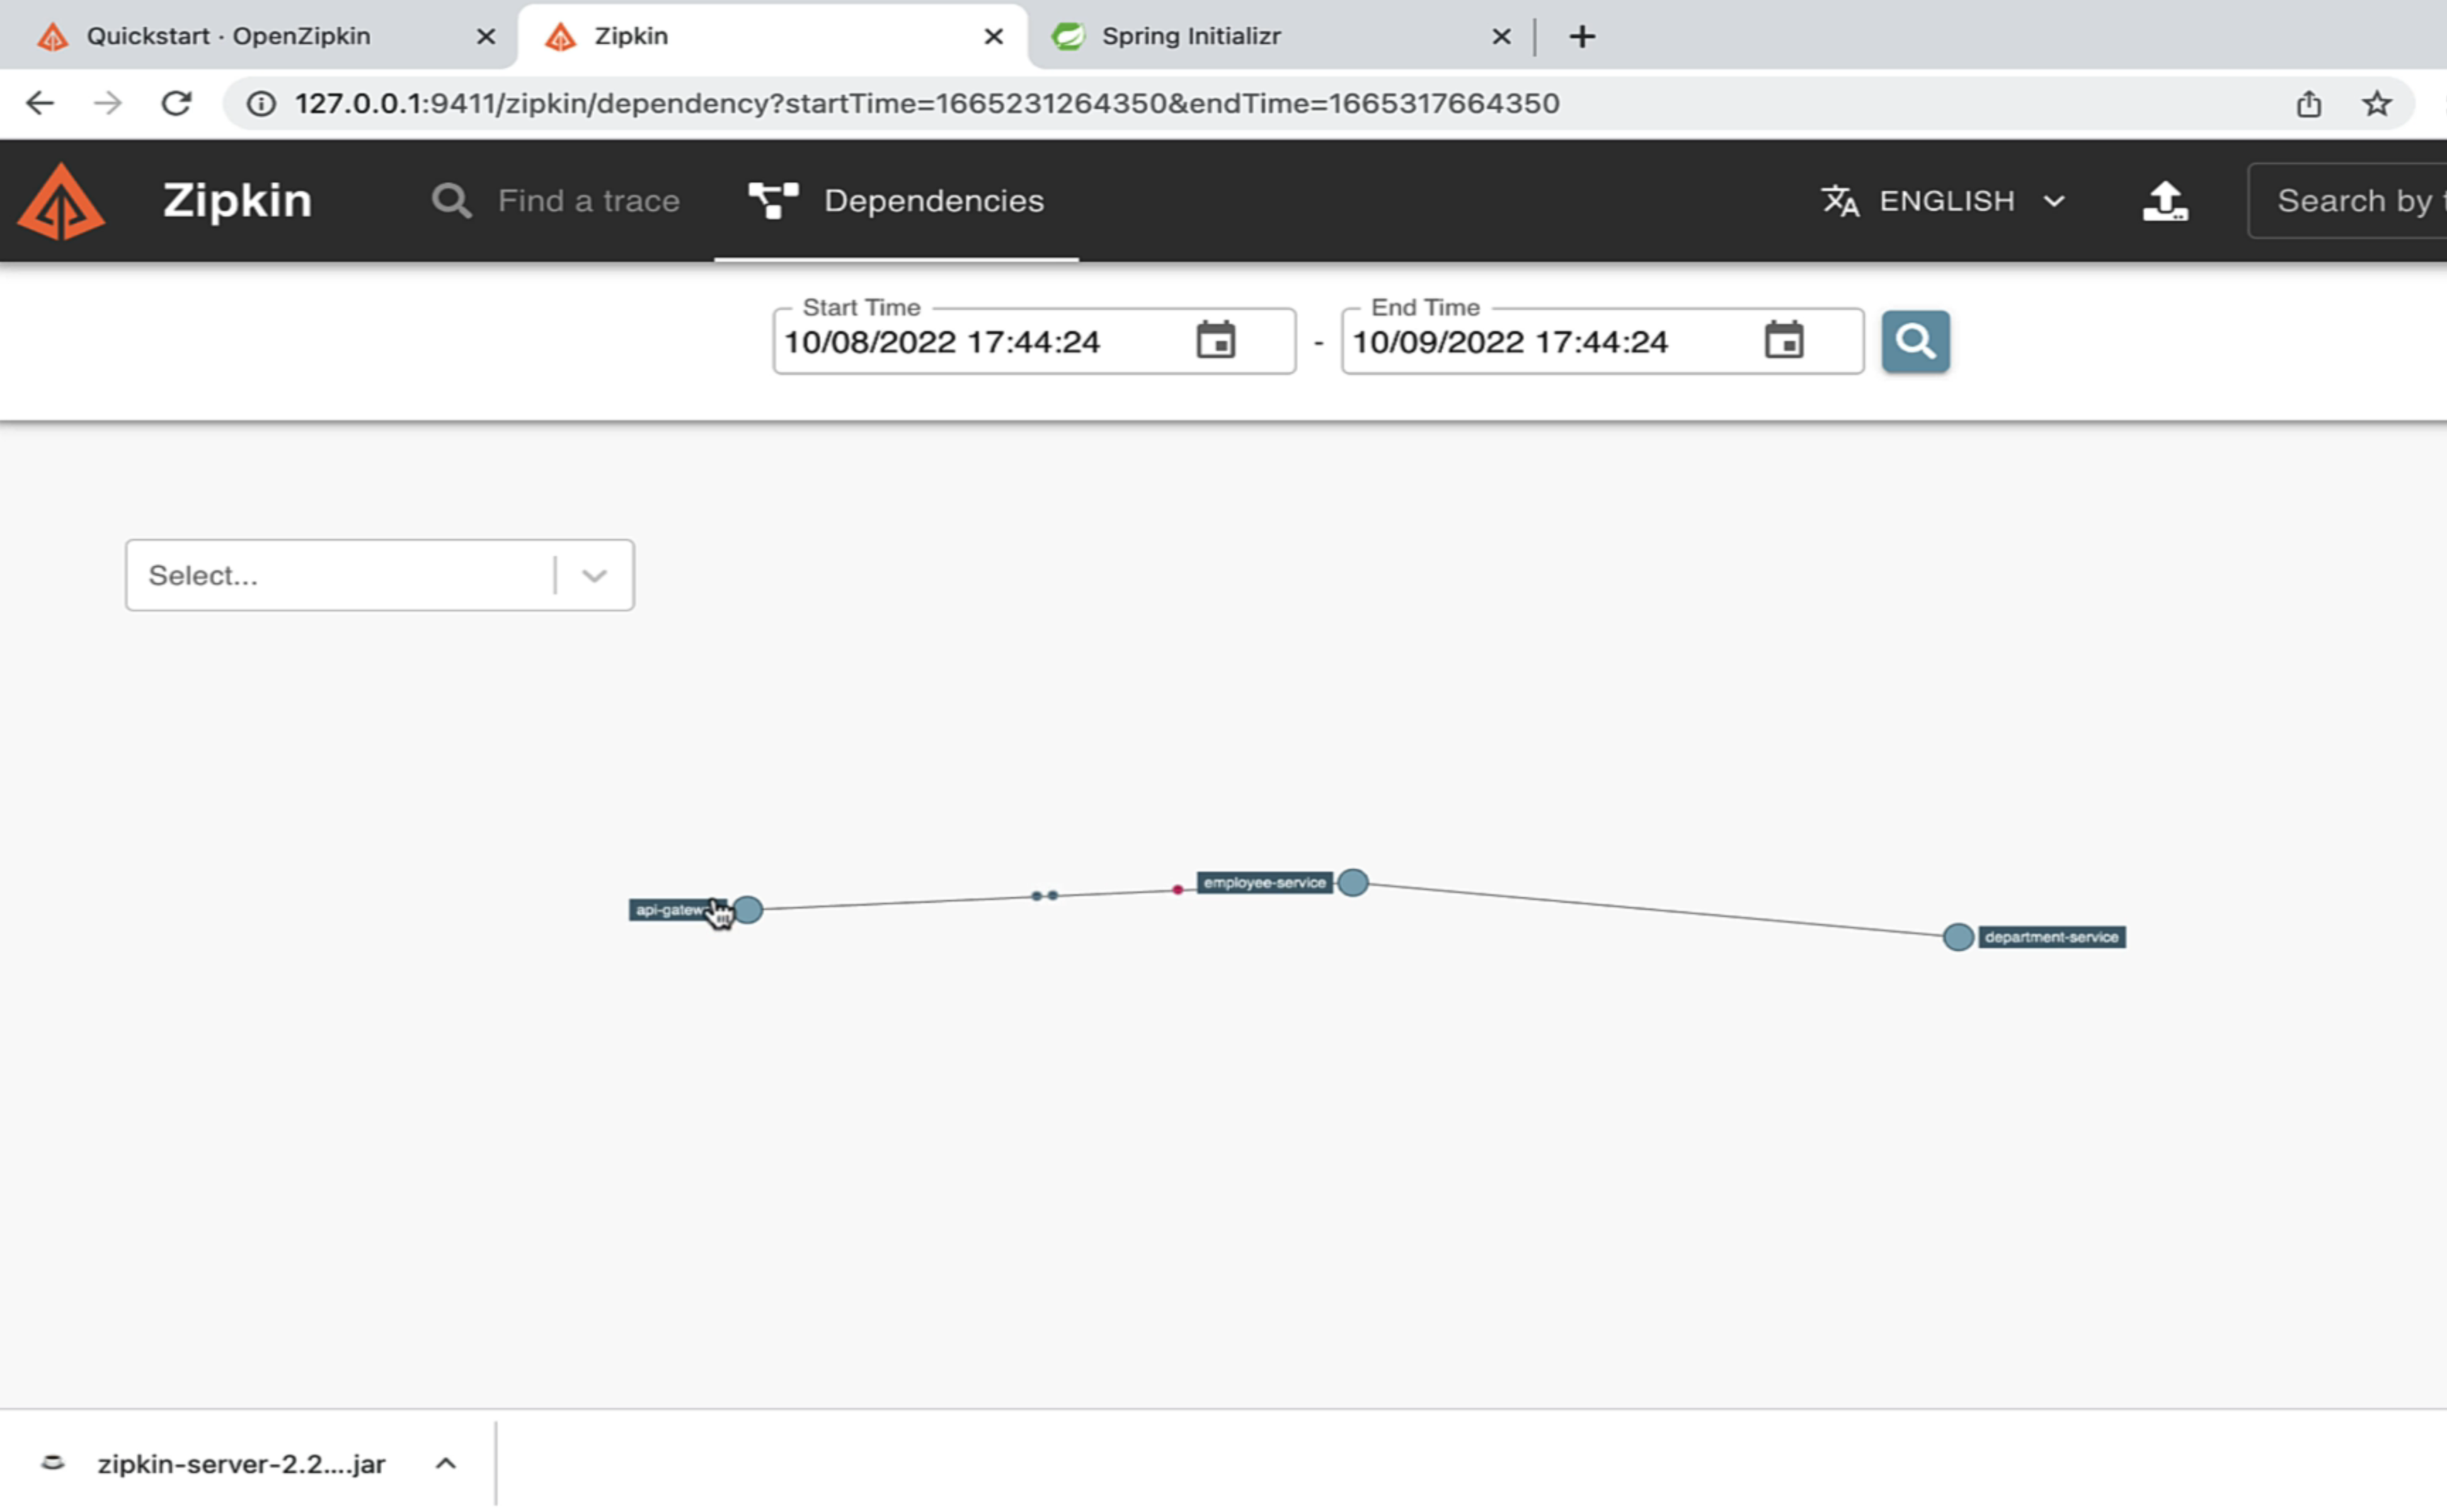Expand zipkin-server jar download options
Screen dimensions: 2447x1512
[x=446, y=1463]
